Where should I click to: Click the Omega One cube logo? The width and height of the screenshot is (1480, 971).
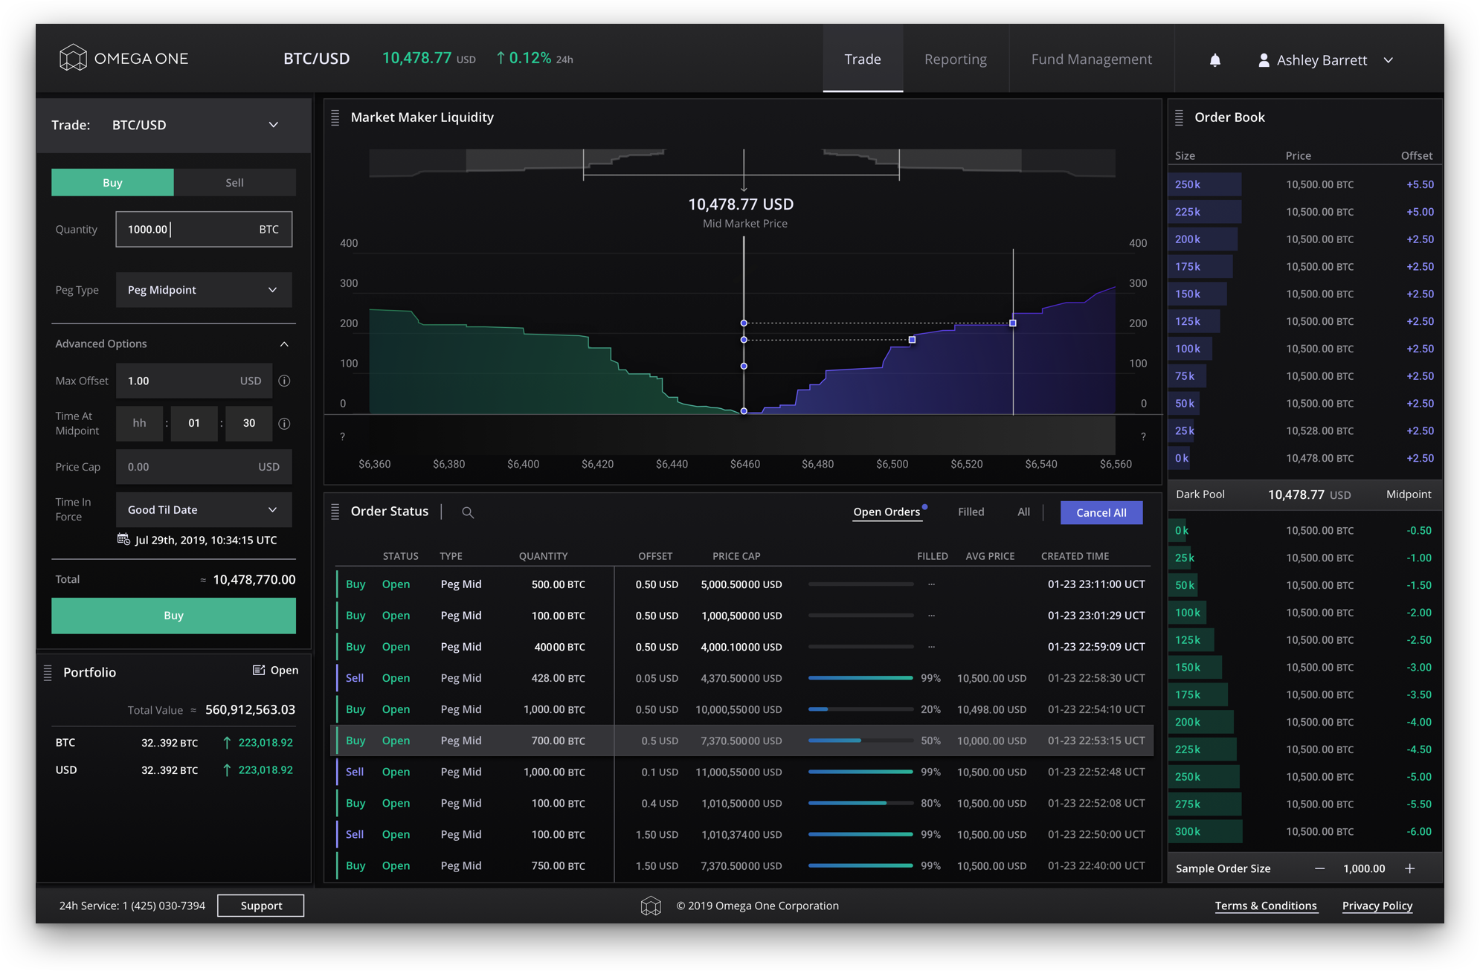point(73,58)
